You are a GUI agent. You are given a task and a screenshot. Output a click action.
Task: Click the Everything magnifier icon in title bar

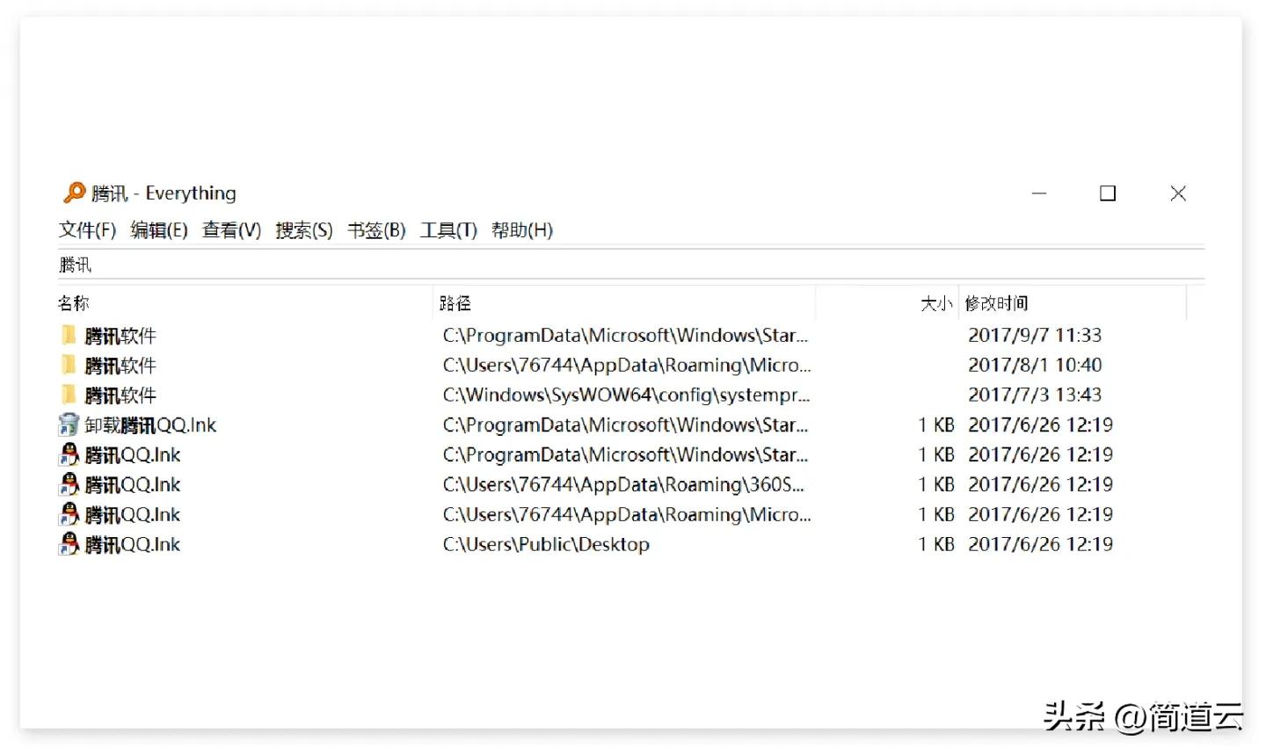[x=75, y=192]
